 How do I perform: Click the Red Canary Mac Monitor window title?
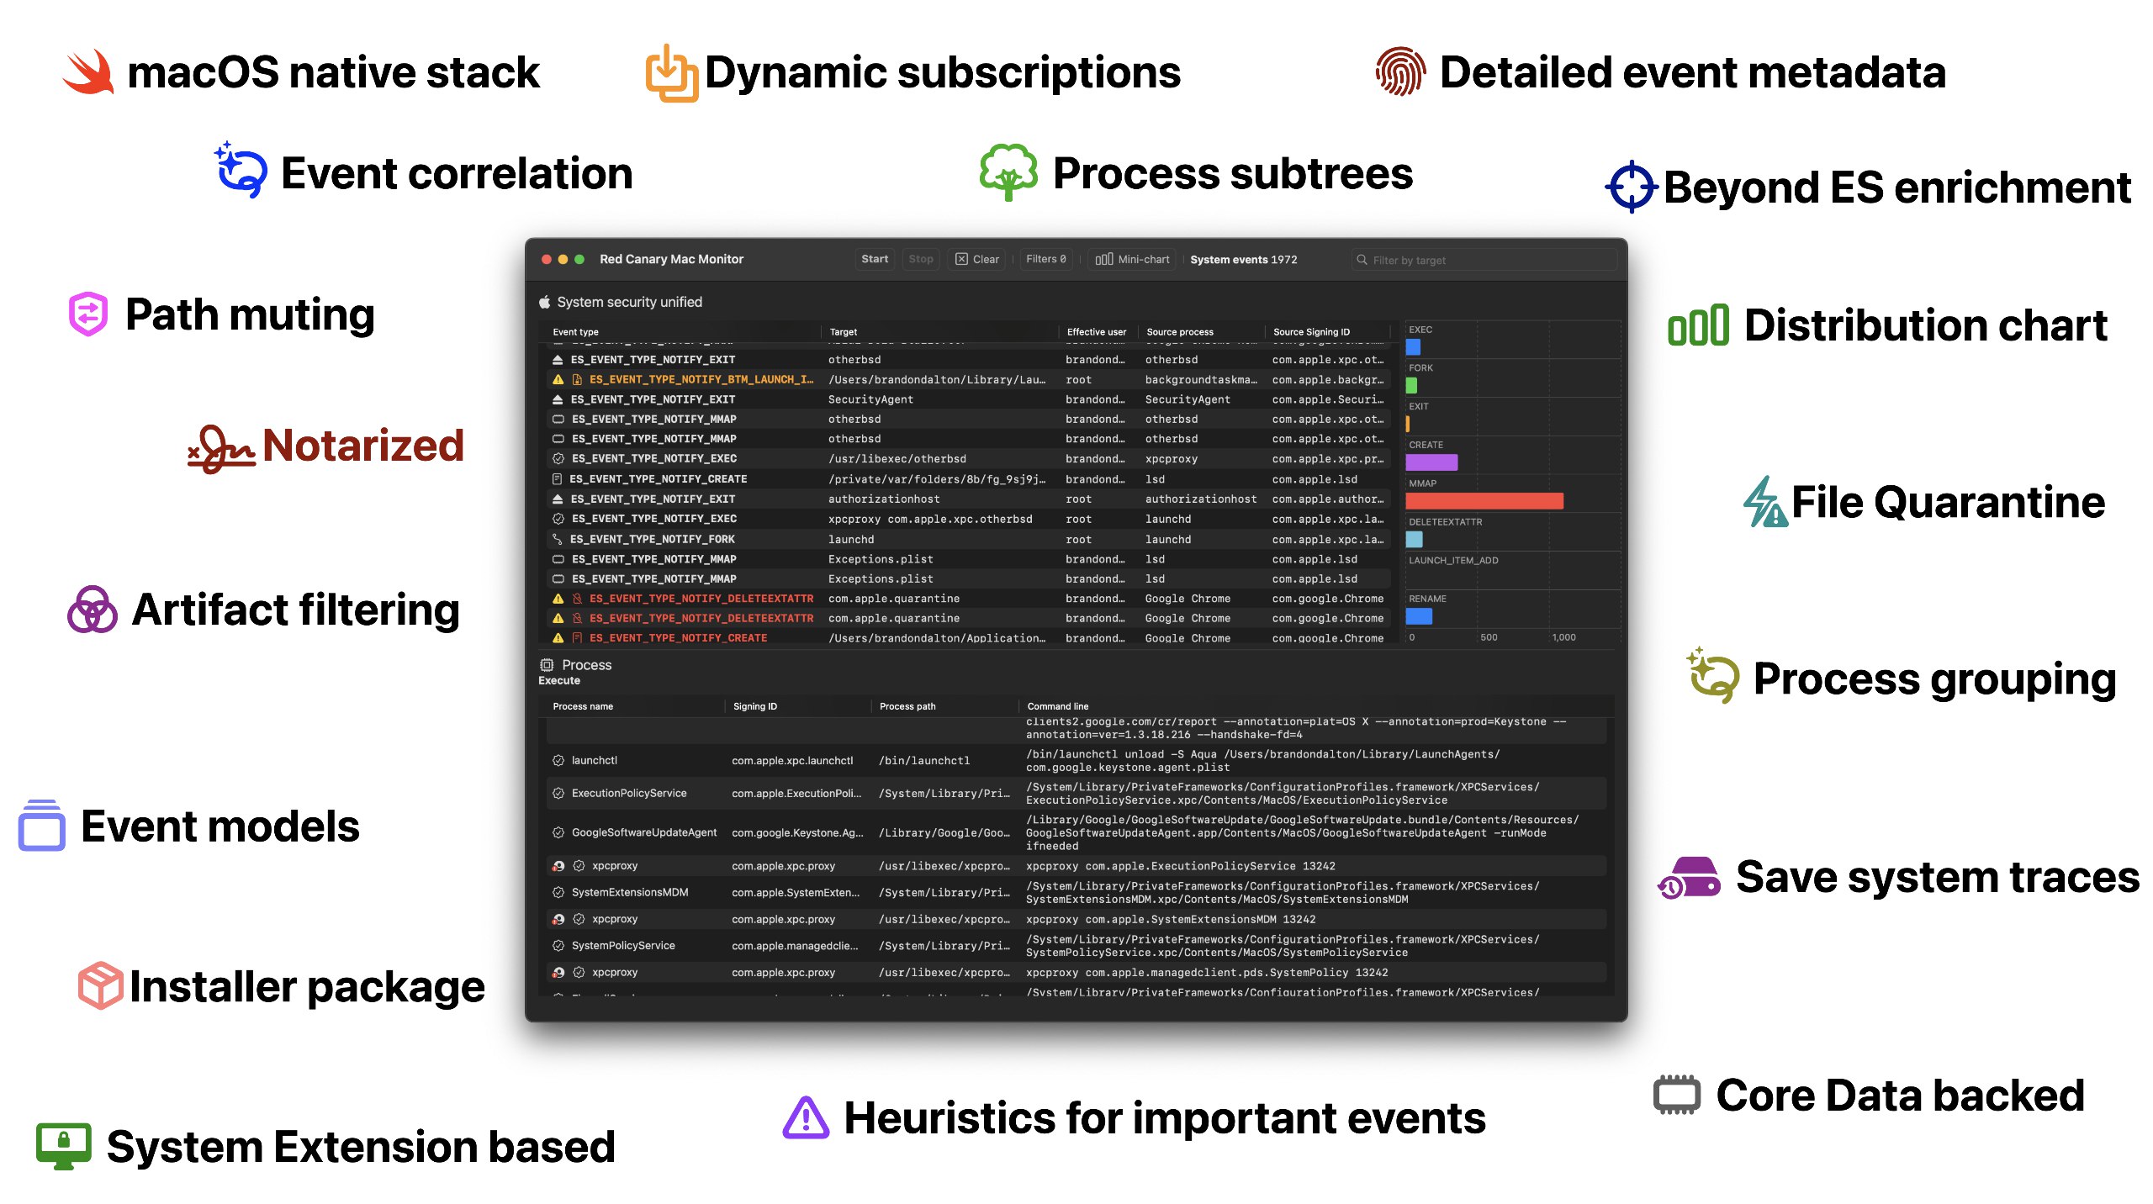point(671,259)
